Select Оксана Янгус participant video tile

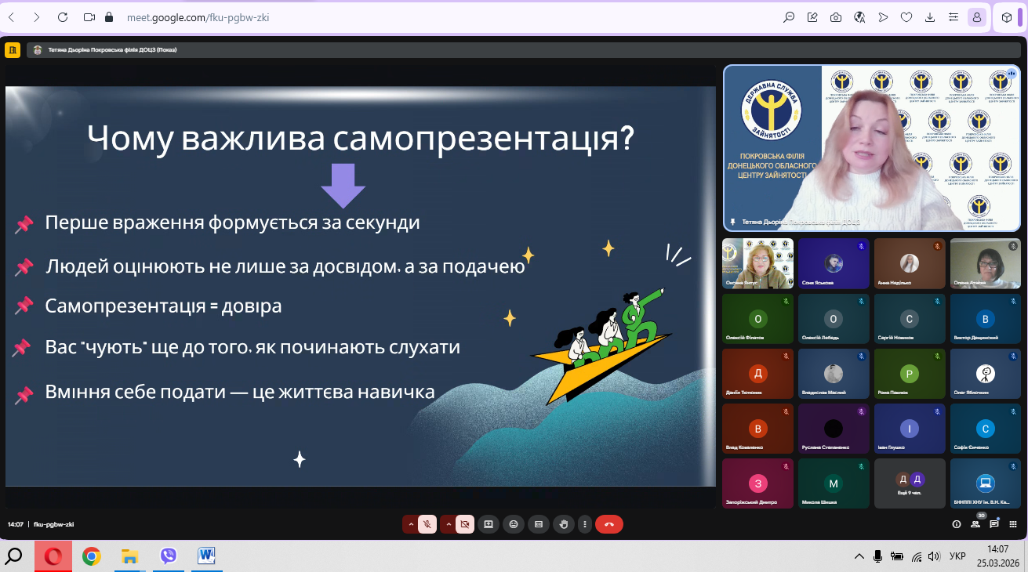(x=757, y=263)
